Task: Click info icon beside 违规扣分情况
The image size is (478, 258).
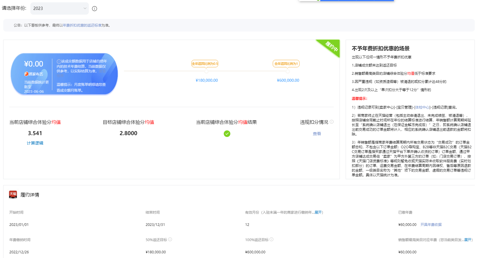Action: click(x=332, y=122)
